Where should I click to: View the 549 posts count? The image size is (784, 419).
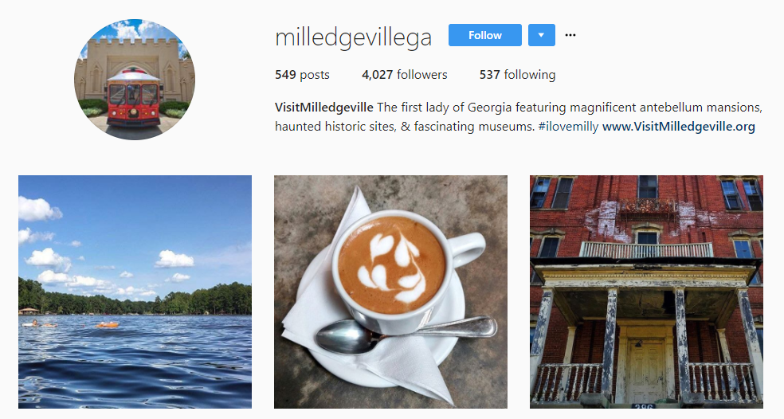pyautogui.click(x=302, y=75)
